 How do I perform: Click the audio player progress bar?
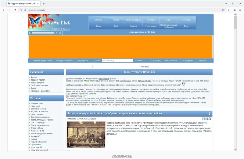pos(43,33)
